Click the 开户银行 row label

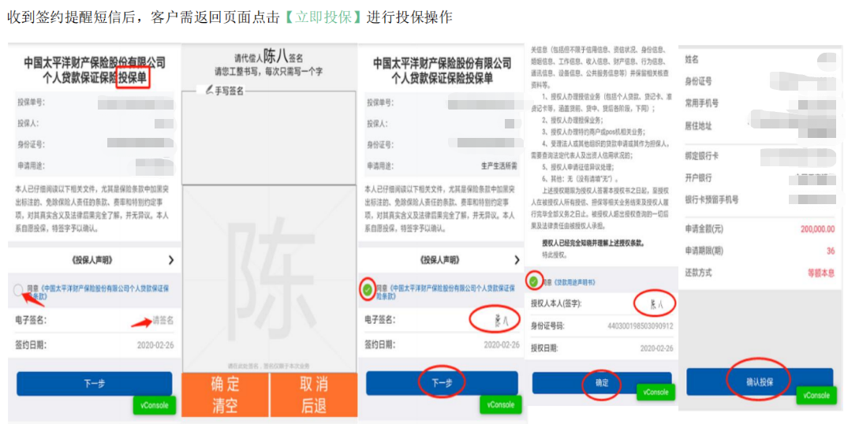tap(699, 178)
